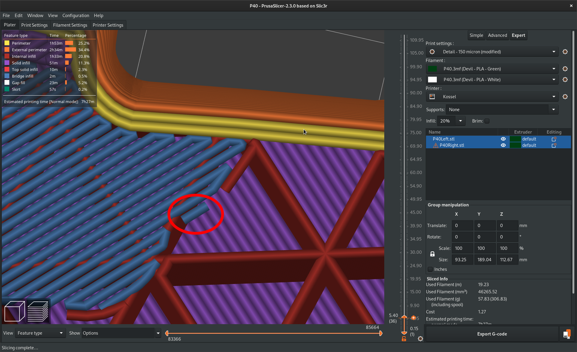
Task: Click the white filament color swatch
Action: coord(432,80)
